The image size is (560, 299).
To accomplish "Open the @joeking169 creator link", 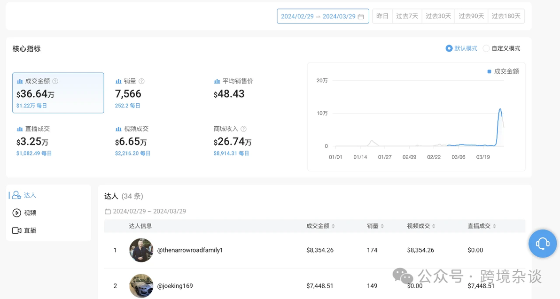I will pos(175,286).
